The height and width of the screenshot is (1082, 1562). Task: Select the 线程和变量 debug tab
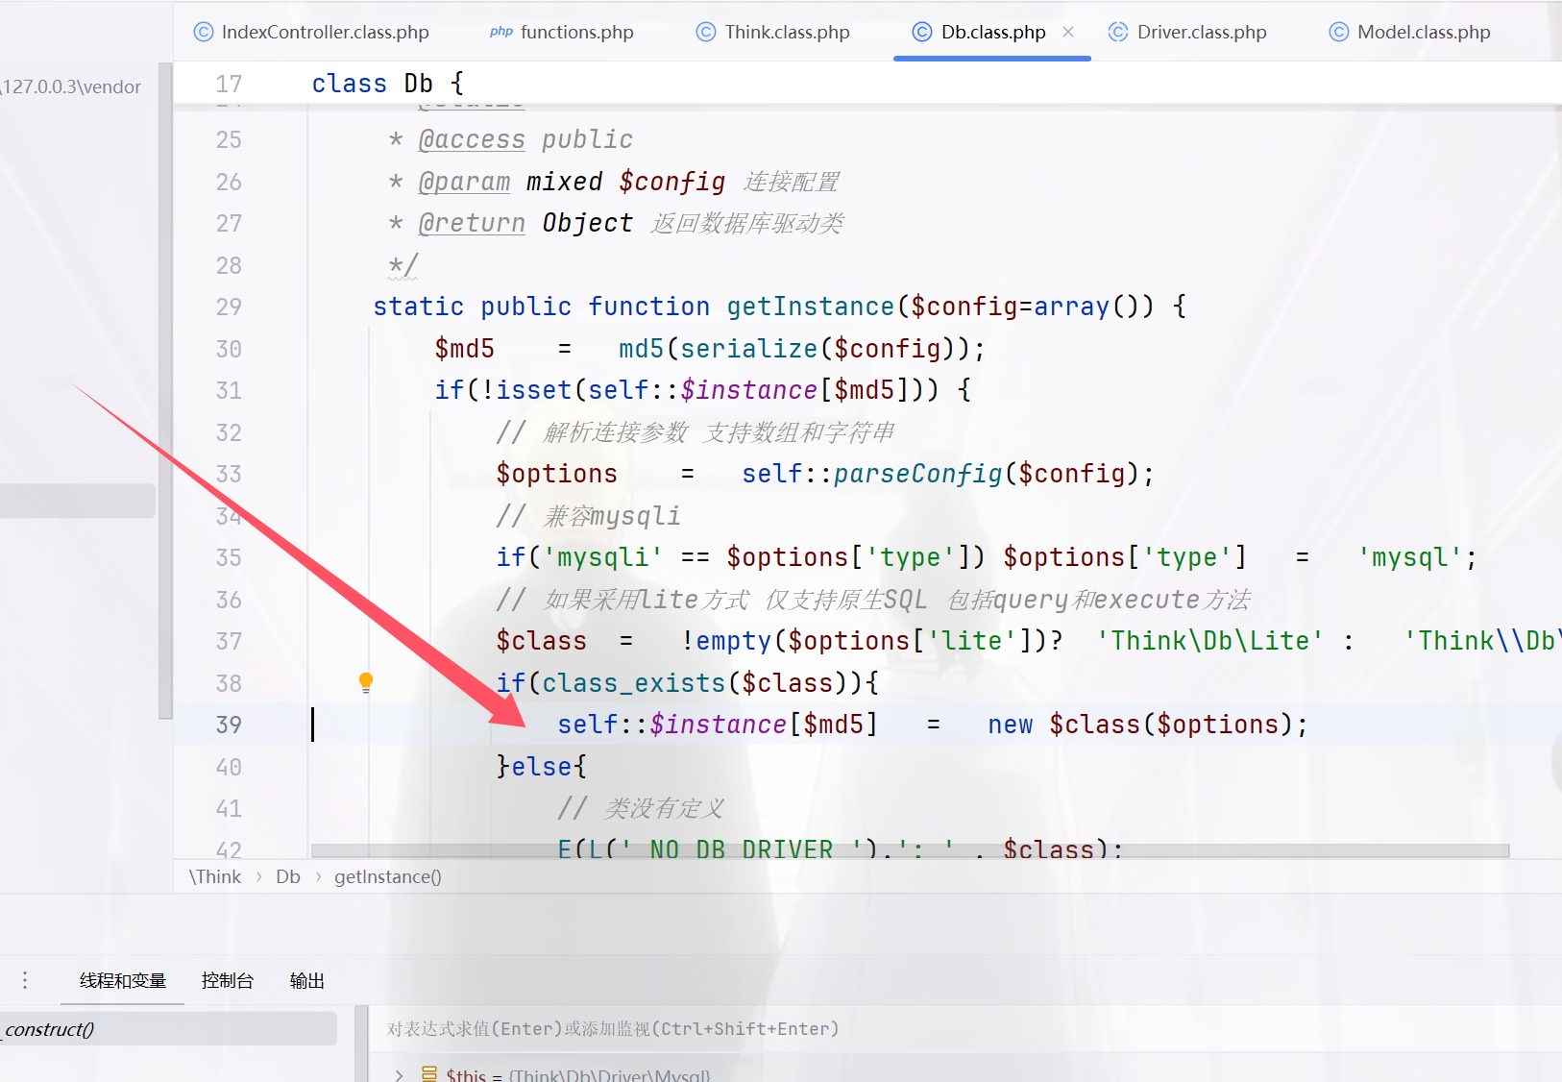click(x=123, y=980)
